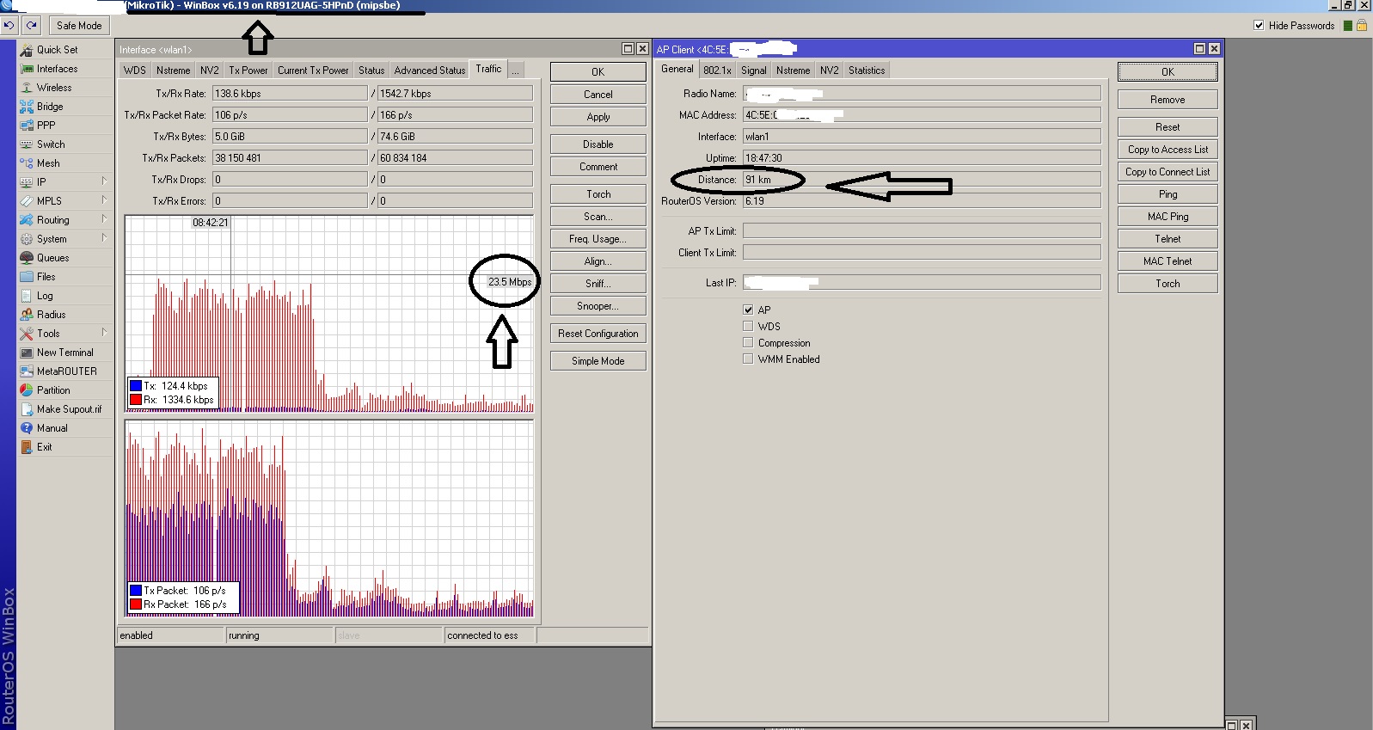This screenshot has width=1373, height=730.
Task: Open Quick Set icon in sidebar
Action: coord(27,50)
